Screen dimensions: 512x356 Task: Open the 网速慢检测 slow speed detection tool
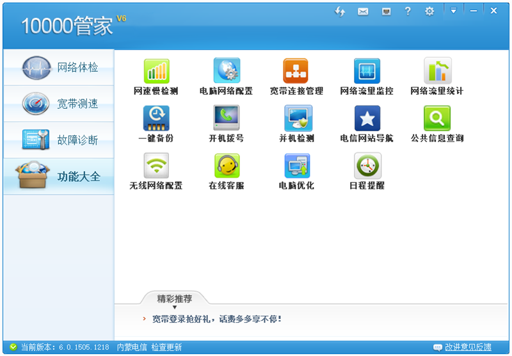tap(156, 77)
